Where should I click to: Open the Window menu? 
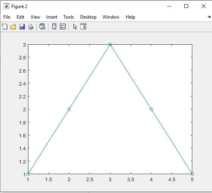(111, 17)
